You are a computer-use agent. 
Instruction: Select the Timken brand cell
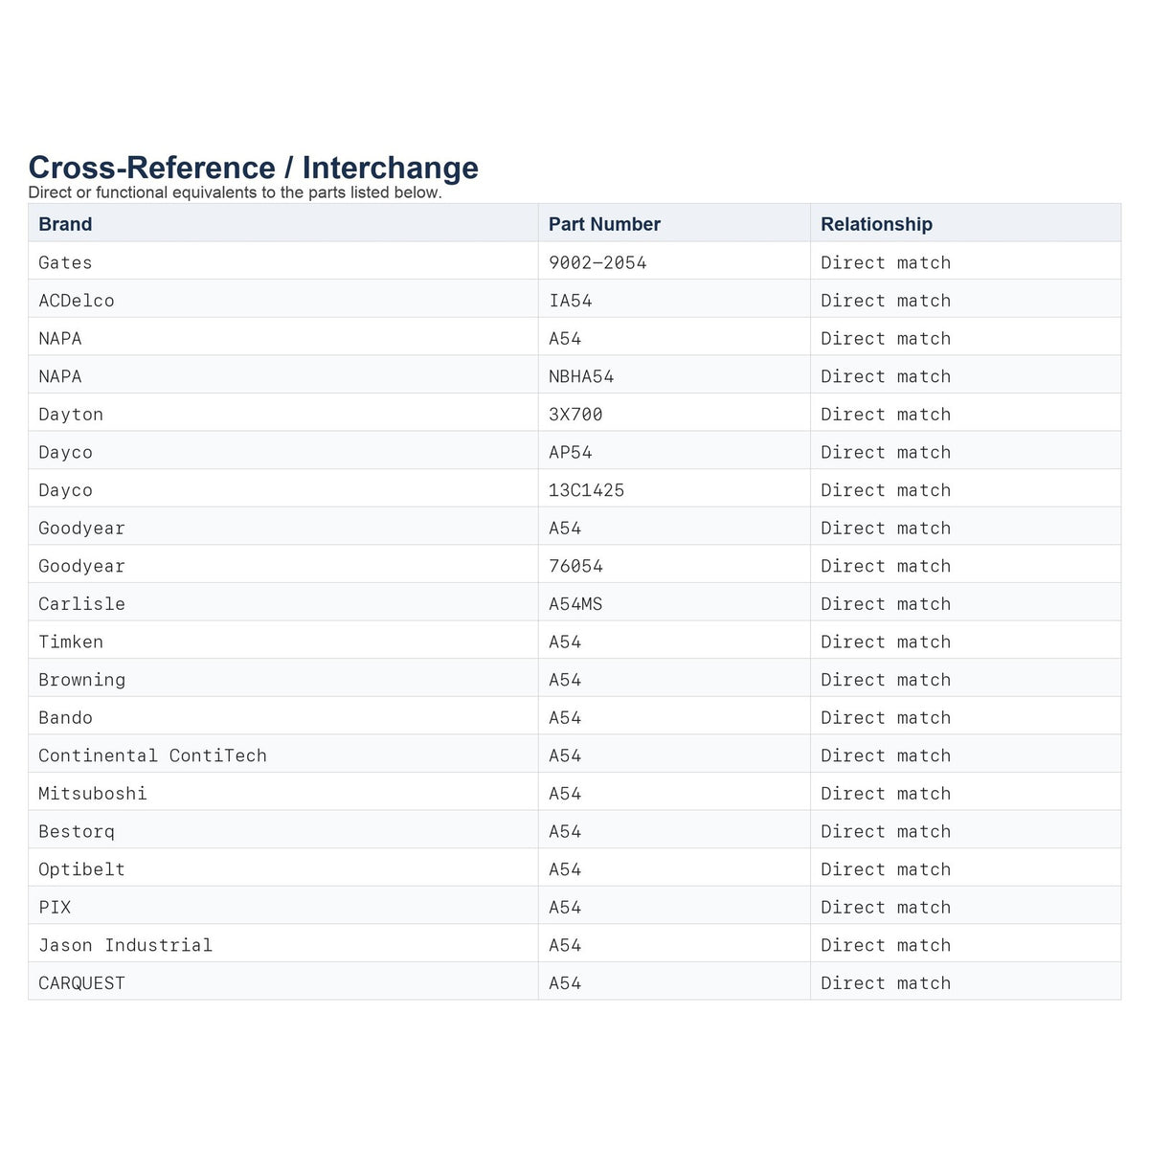pyautogui.click(x=71, y=642)
